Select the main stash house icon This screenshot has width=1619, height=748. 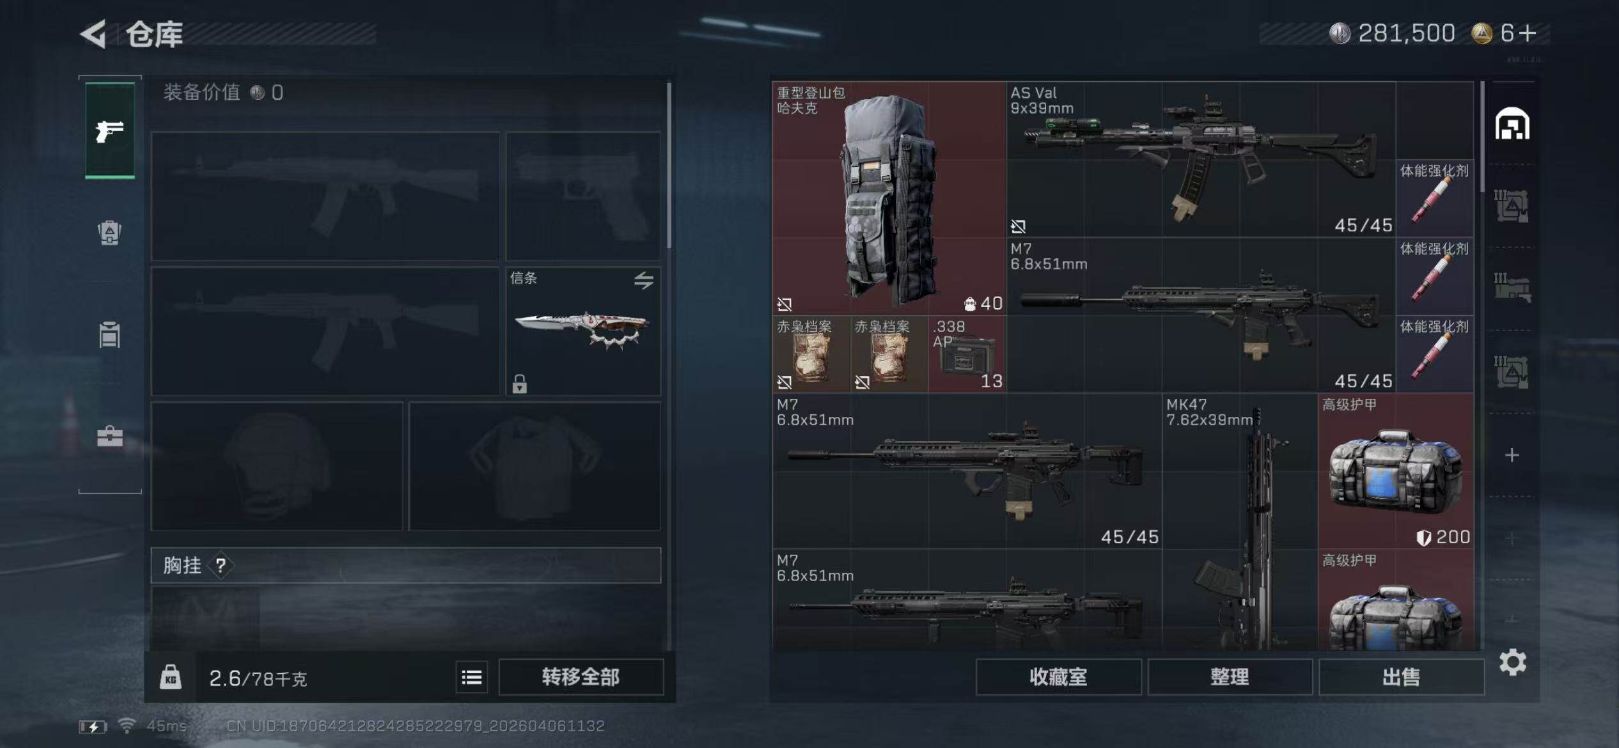coord(1512,123)
